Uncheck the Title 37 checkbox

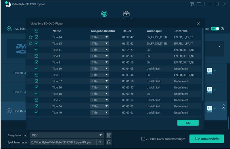(37, 81)
